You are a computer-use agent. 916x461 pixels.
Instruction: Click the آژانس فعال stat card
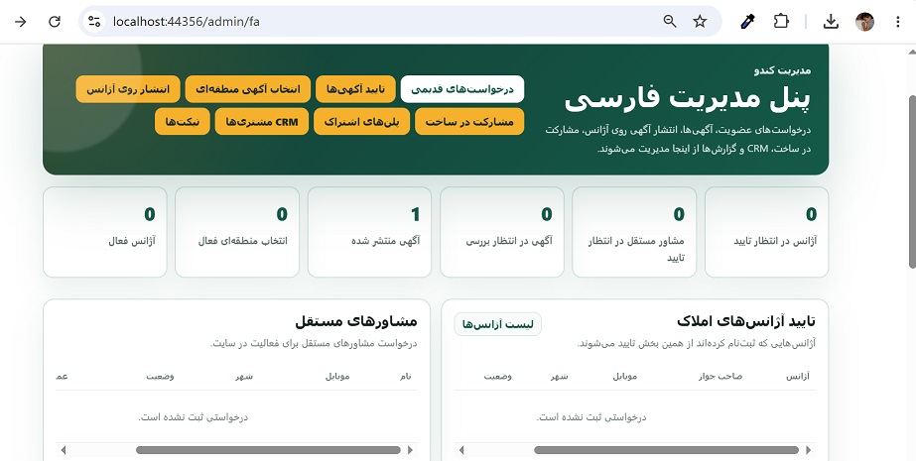[x=105, y=232]
